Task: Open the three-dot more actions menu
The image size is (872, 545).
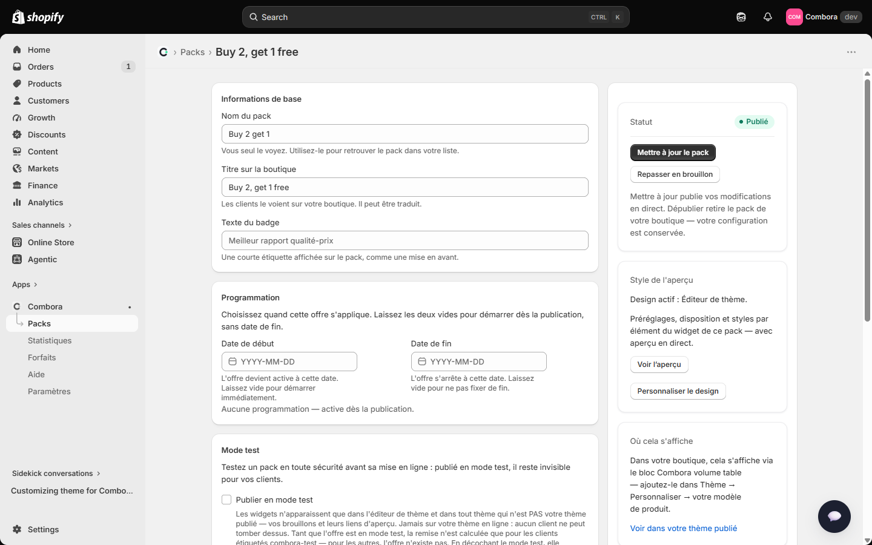Action: point(851,52)
